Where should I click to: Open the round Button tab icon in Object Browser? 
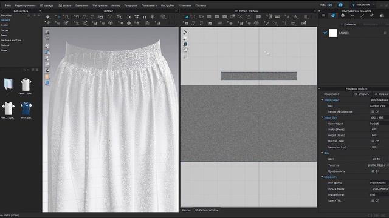pos(343,16)
